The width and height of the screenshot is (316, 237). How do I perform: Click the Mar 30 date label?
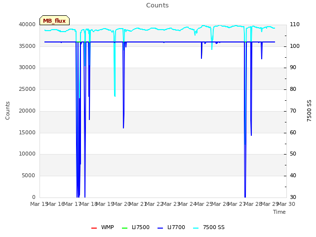point(286,204)
